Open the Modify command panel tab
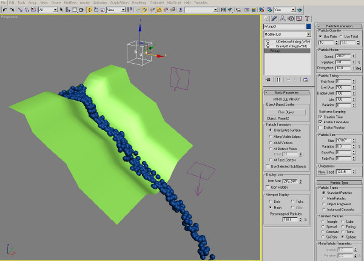 coord(274,19)
